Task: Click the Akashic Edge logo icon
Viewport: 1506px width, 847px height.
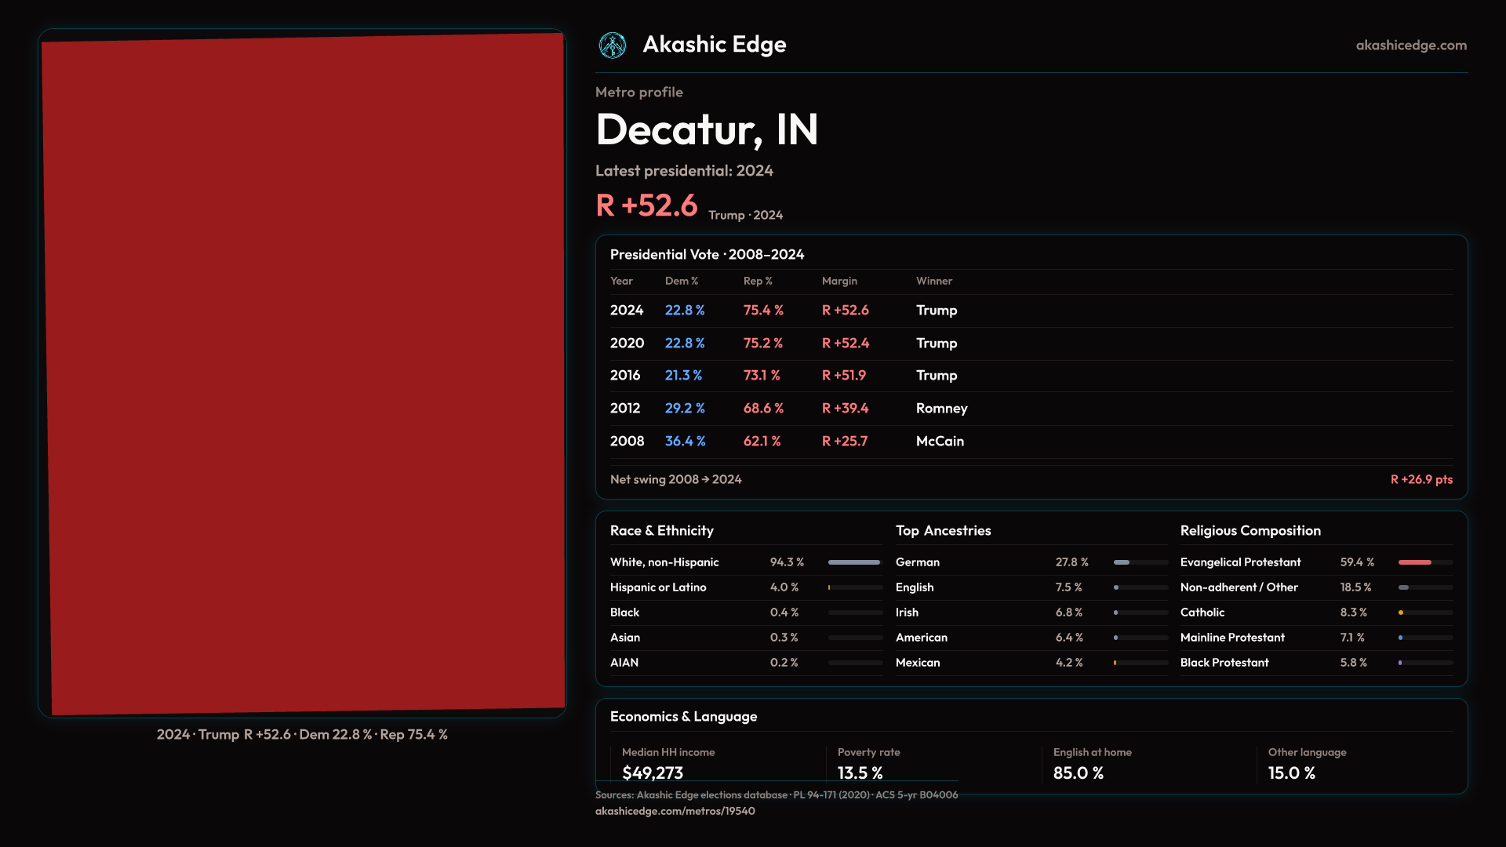Action: [613, 45]
